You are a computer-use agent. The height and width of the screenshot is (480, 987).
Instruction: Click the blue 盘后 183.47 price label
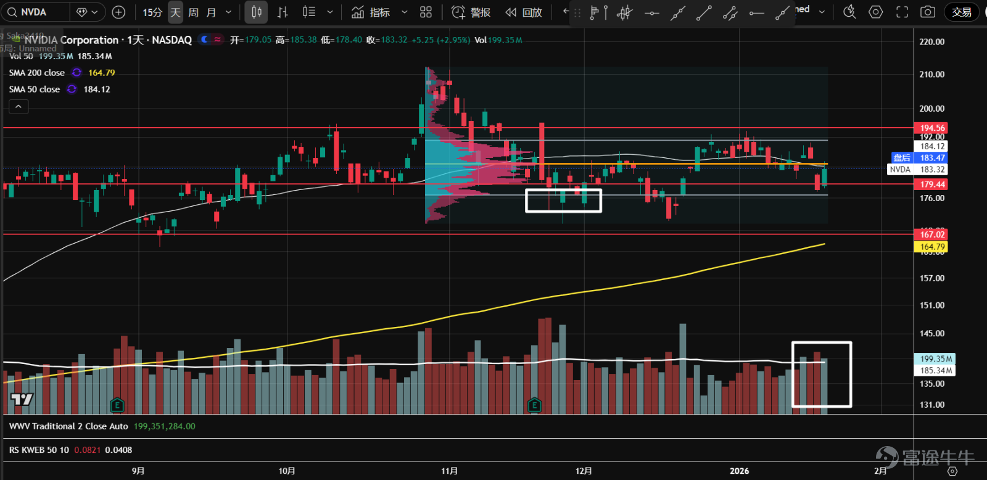pyautogui.click(x=919, y=158)
